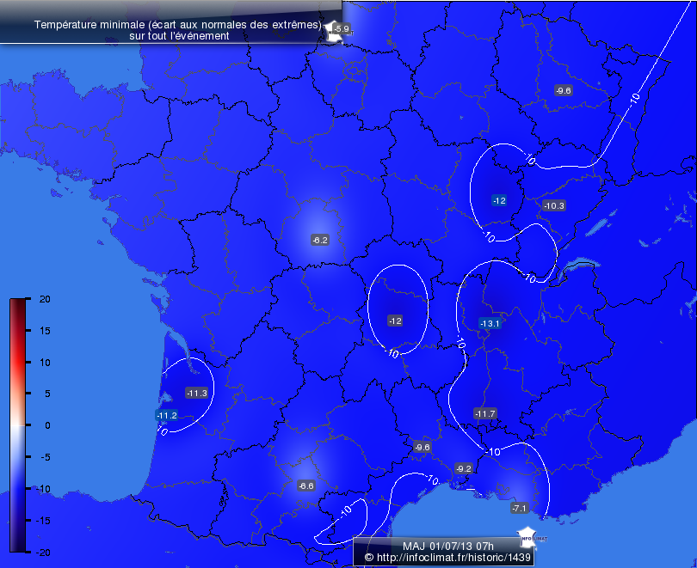Click the -7.1 marker on the Mediterranean coast
This screenshot has height=568, width=697.
(520, 507)
